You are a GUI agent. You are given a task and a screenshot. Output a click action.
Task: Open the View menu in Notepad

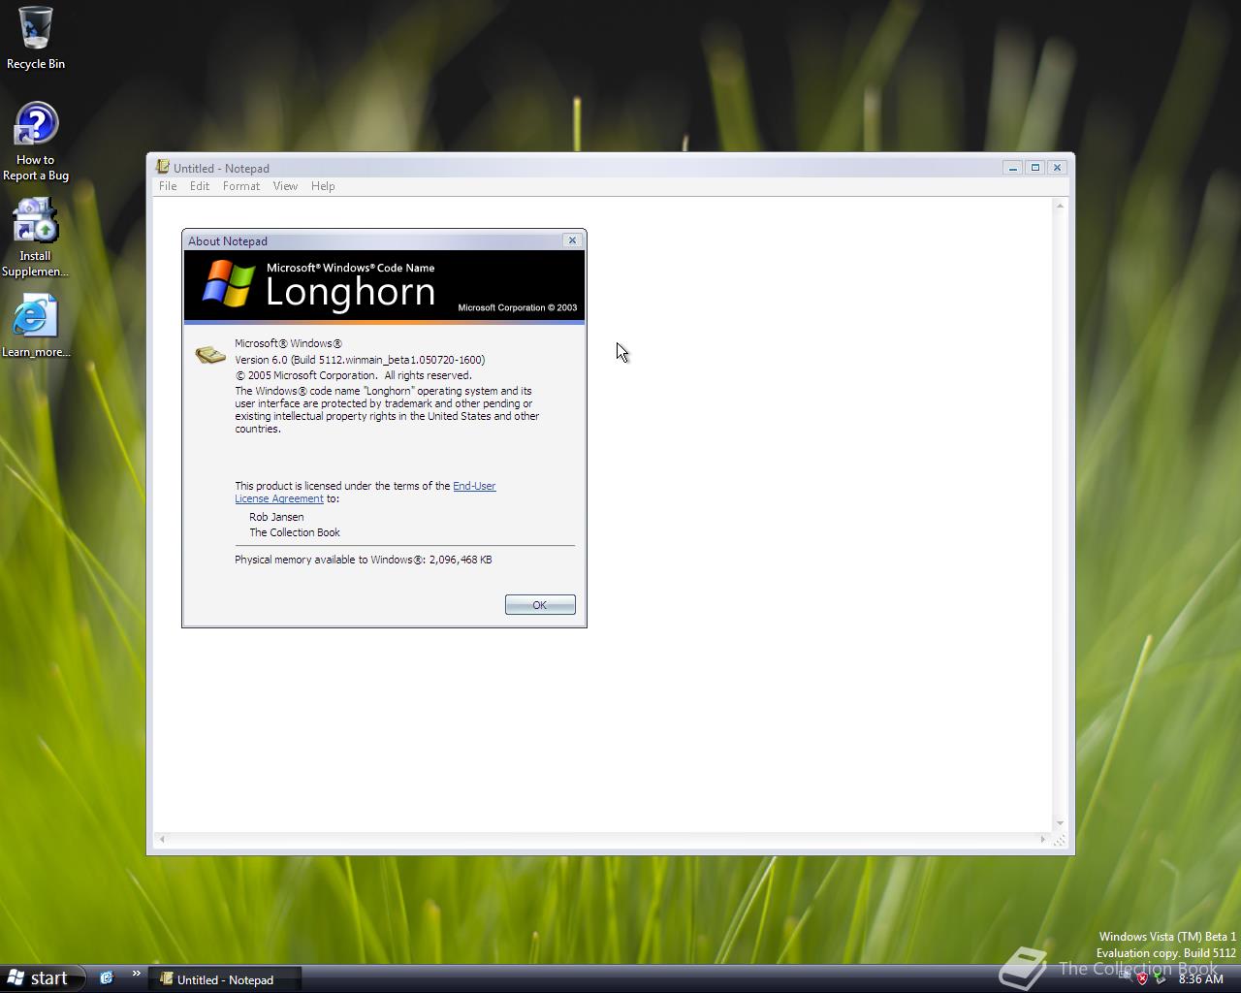point(285,186)
